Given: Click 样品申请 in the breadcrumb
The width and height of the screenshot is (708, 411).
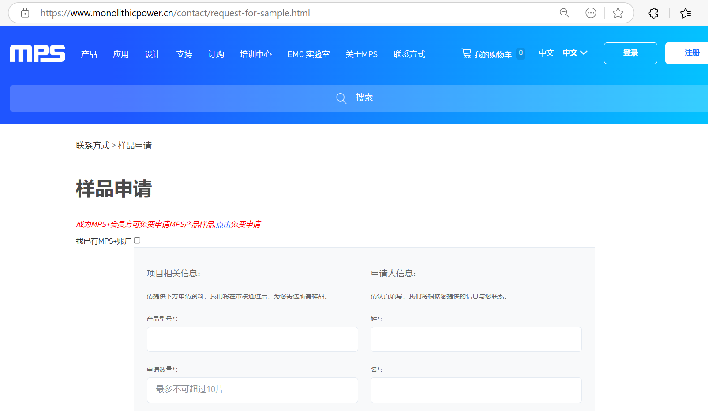Looking at the screenshot, I should 135,145.
